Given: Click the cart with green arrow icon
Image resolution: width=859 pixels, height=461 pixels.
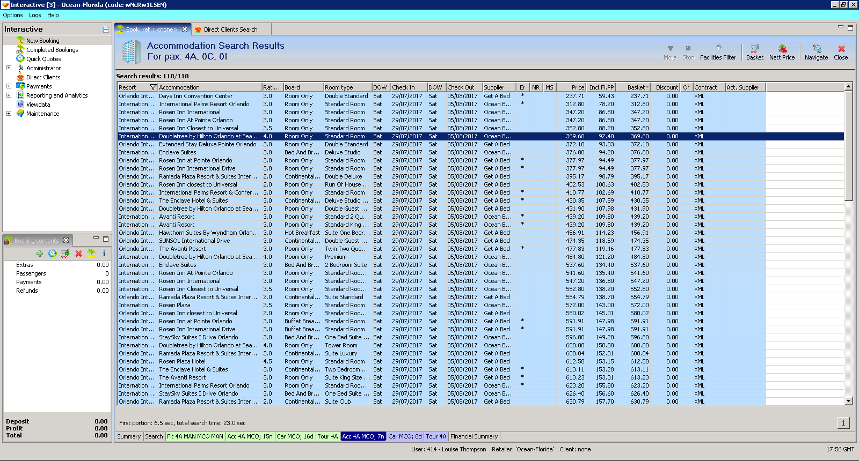Looking at the screenshot, I should click(65, 254).
